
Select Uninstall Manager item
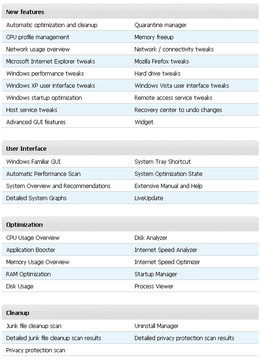point(156,326)
